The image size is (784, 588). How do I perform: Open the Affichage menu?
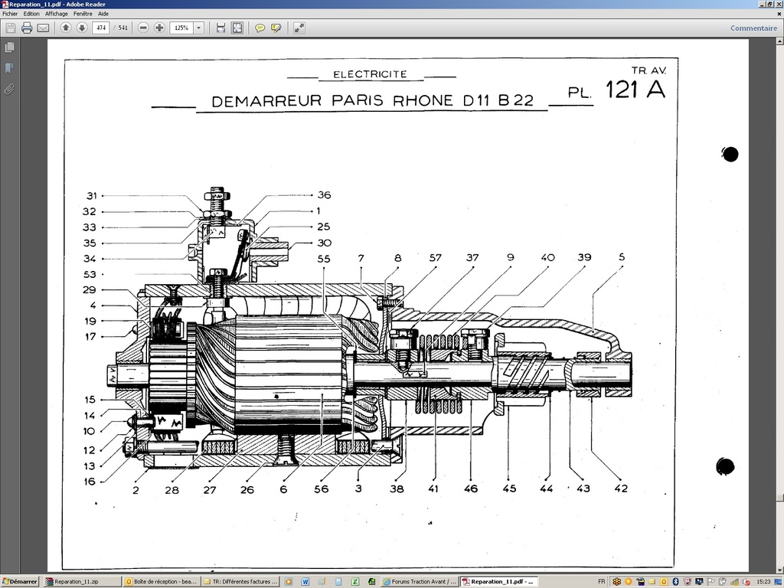[57, 14]
